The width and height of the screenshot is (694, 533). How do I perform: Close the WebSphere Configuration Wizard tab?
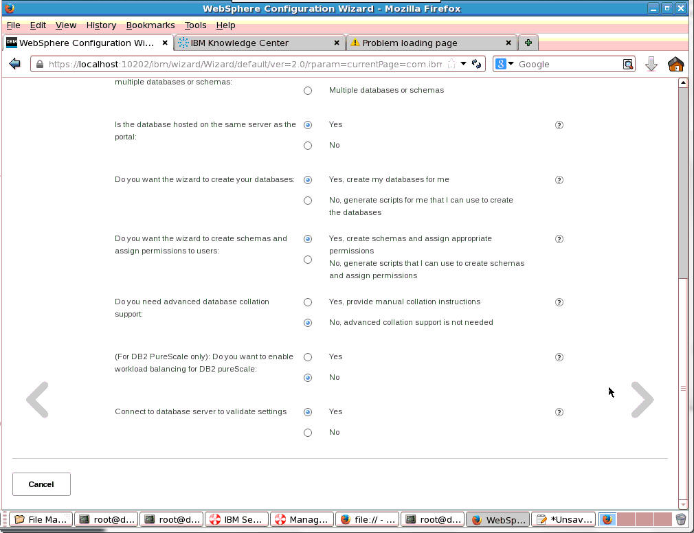(x=165, y=43)
